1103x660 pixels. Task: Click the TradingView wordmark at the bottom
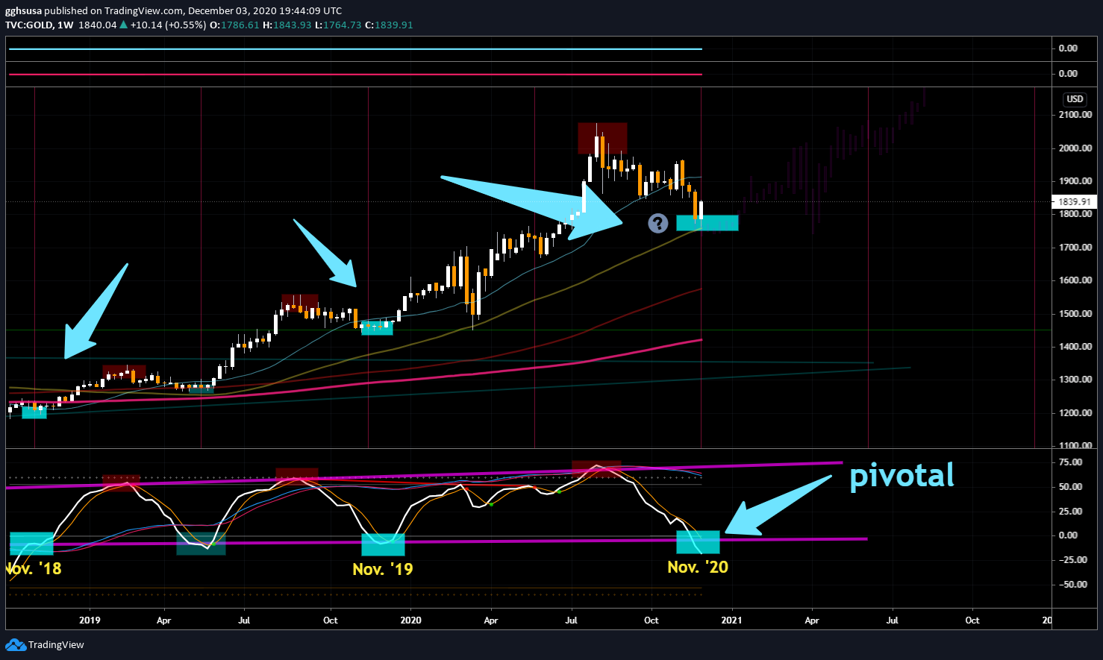[x=56, y=644]
